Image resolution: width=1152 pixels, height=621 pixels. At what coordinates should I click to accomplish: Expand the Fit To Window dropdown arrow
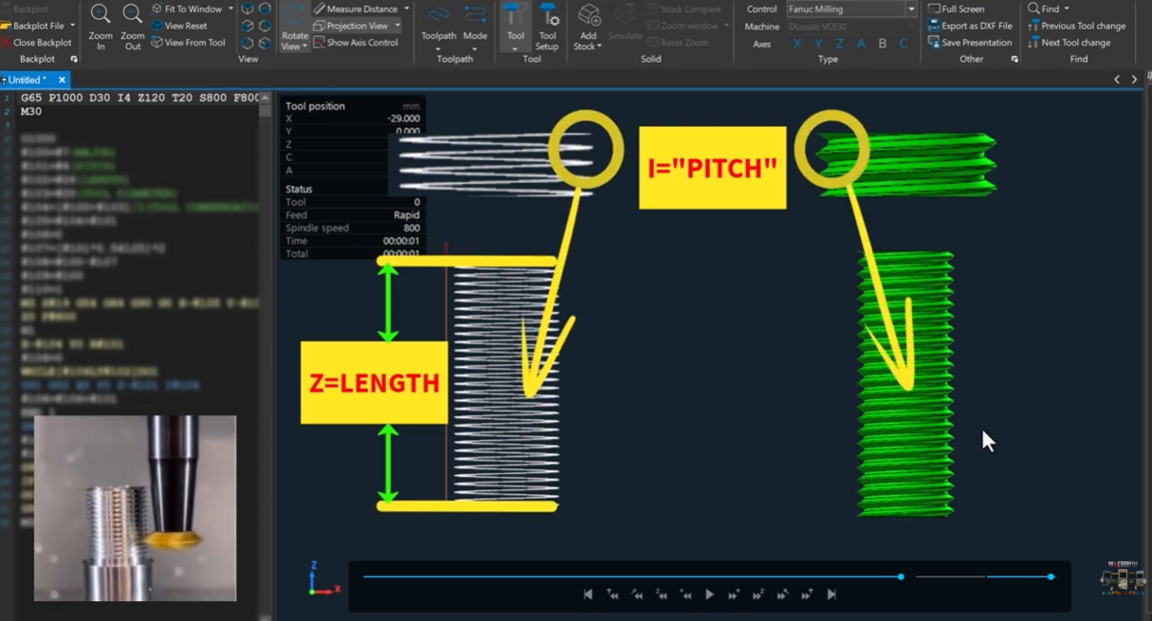[x=230, y=9]
